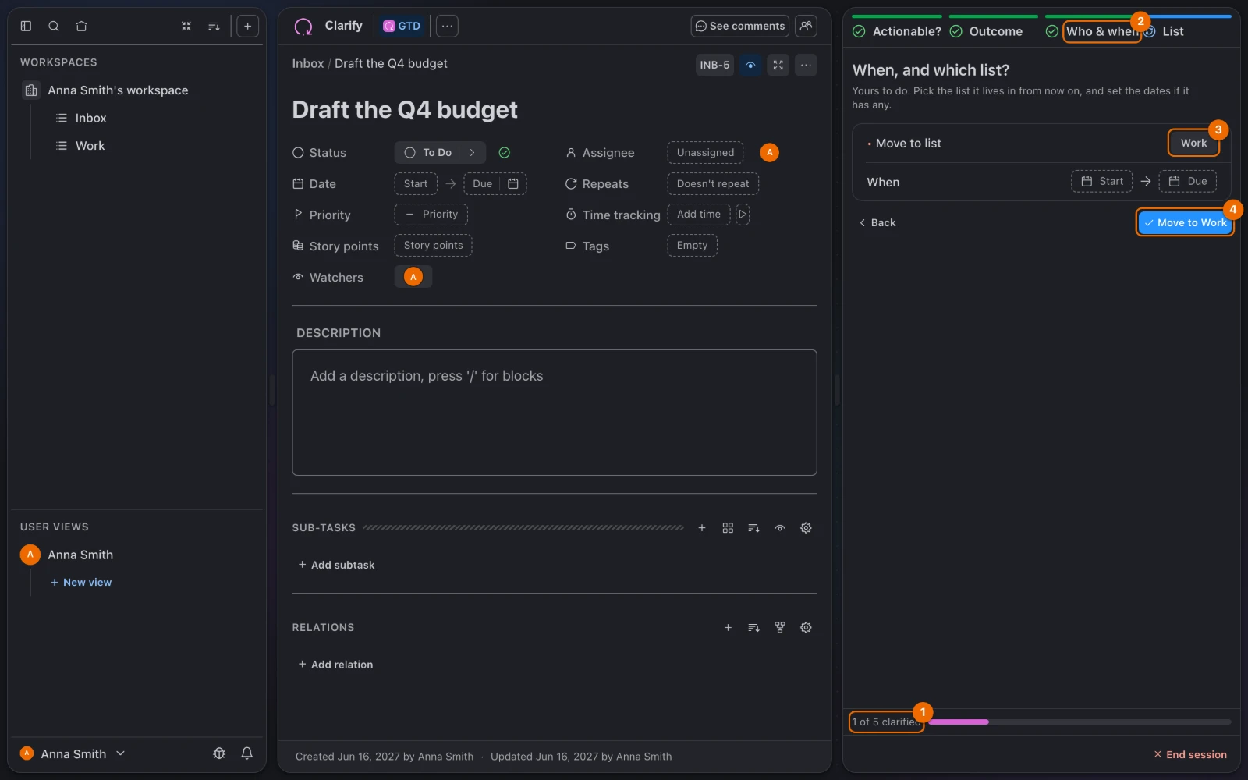
Task: Mark task complete with green check
Action: (x=505, y=152)
